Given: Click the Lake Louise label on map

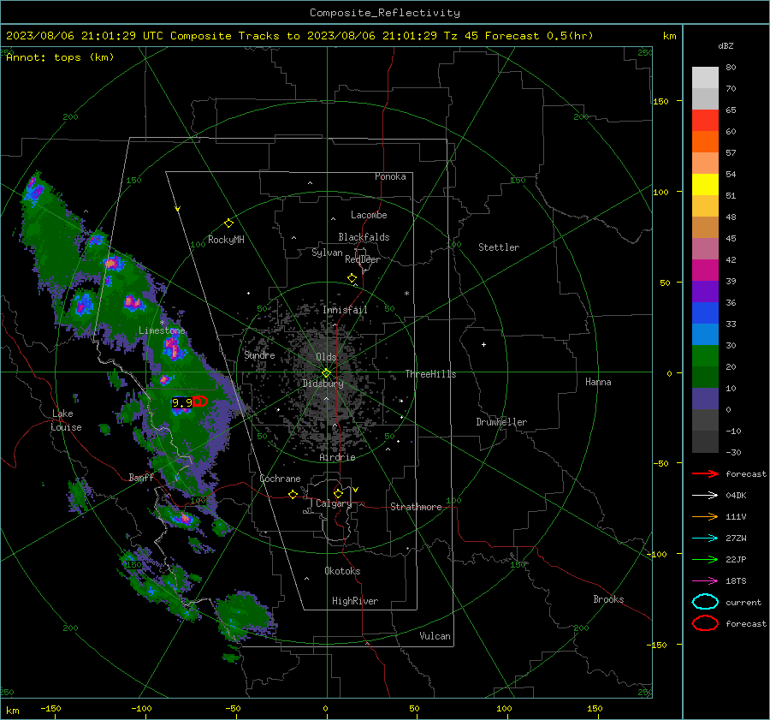Looking at the screenshot, I should click(66, 420).
